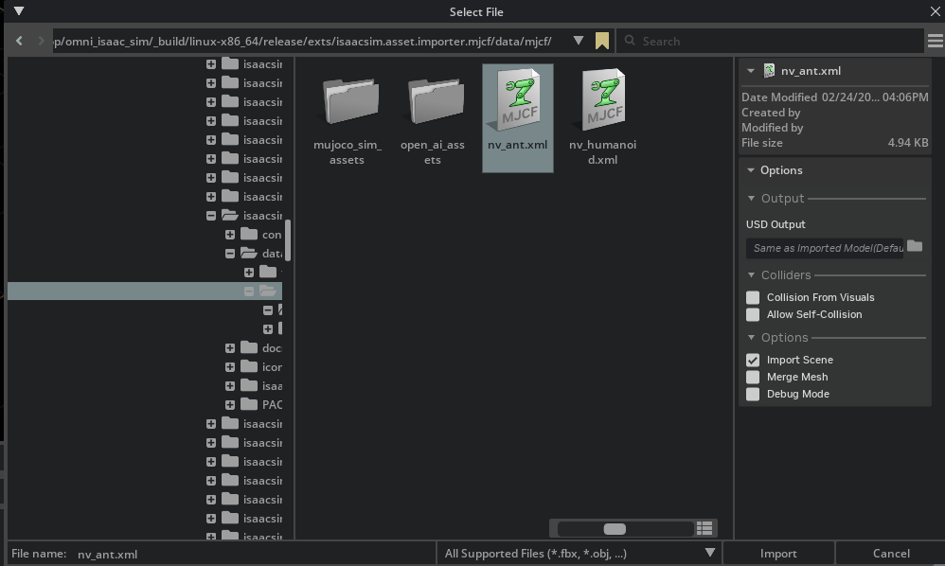This screenshot has width=945, height=566.
Task: Click the Cancel button
Action: click(891, 554)
